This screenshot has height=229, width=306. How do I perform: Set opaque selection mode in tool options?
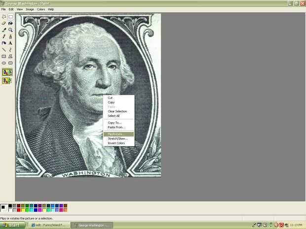7,72
